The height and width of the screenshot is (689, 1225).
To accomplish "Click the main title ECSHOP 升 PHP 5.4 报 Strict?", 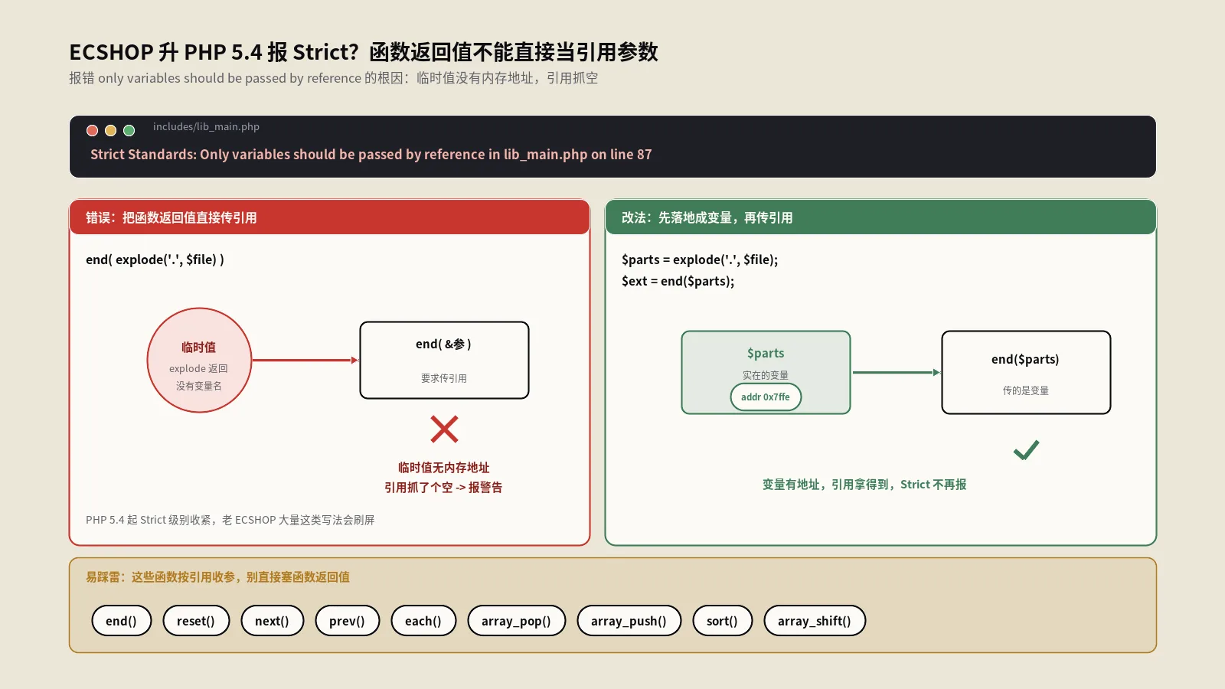I will pos(364,52).
